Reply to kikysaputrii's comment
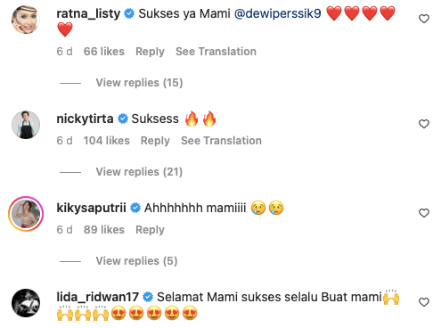The width and height of the screenshot is (441, 328). pyautogui.click(x=150, y=230)
